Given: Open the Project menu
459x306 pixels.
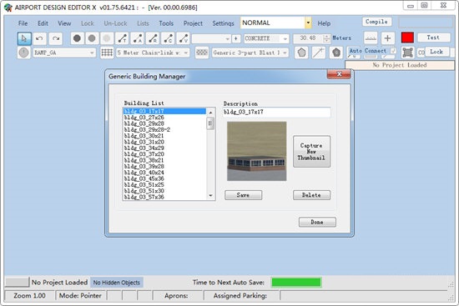Looking at the screenshot, I should 193,23.
